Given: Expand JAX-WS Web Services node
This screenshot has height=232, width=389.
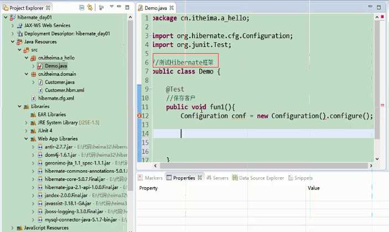Looking at the screenshot, I should click(12, 25).
